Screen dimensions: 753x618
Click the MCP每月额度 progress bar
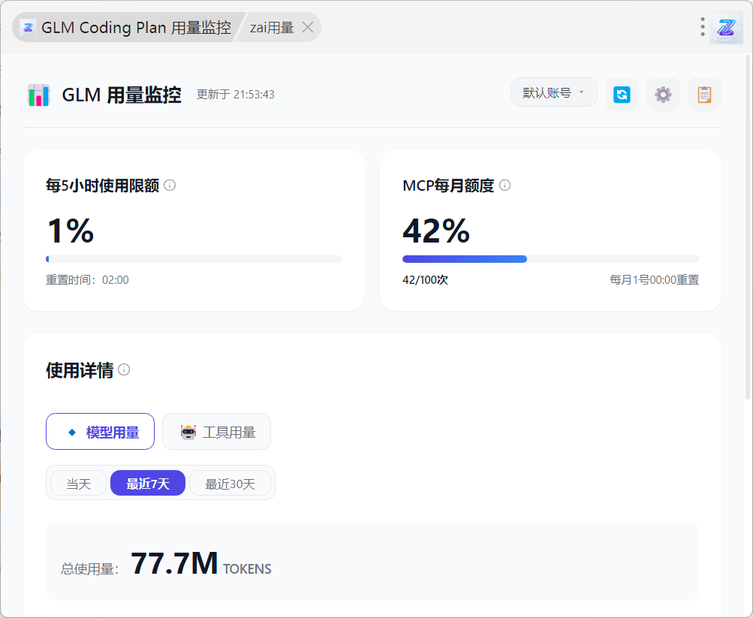coord(550,259)
